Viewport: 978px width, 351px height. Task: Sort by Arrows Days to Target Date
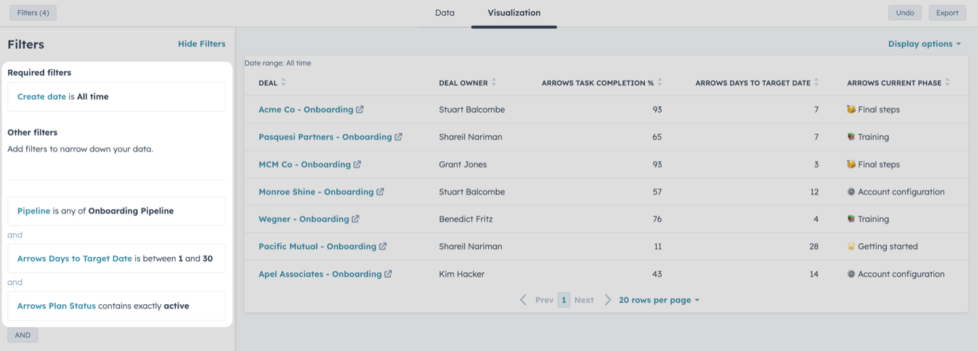point(816,83)
